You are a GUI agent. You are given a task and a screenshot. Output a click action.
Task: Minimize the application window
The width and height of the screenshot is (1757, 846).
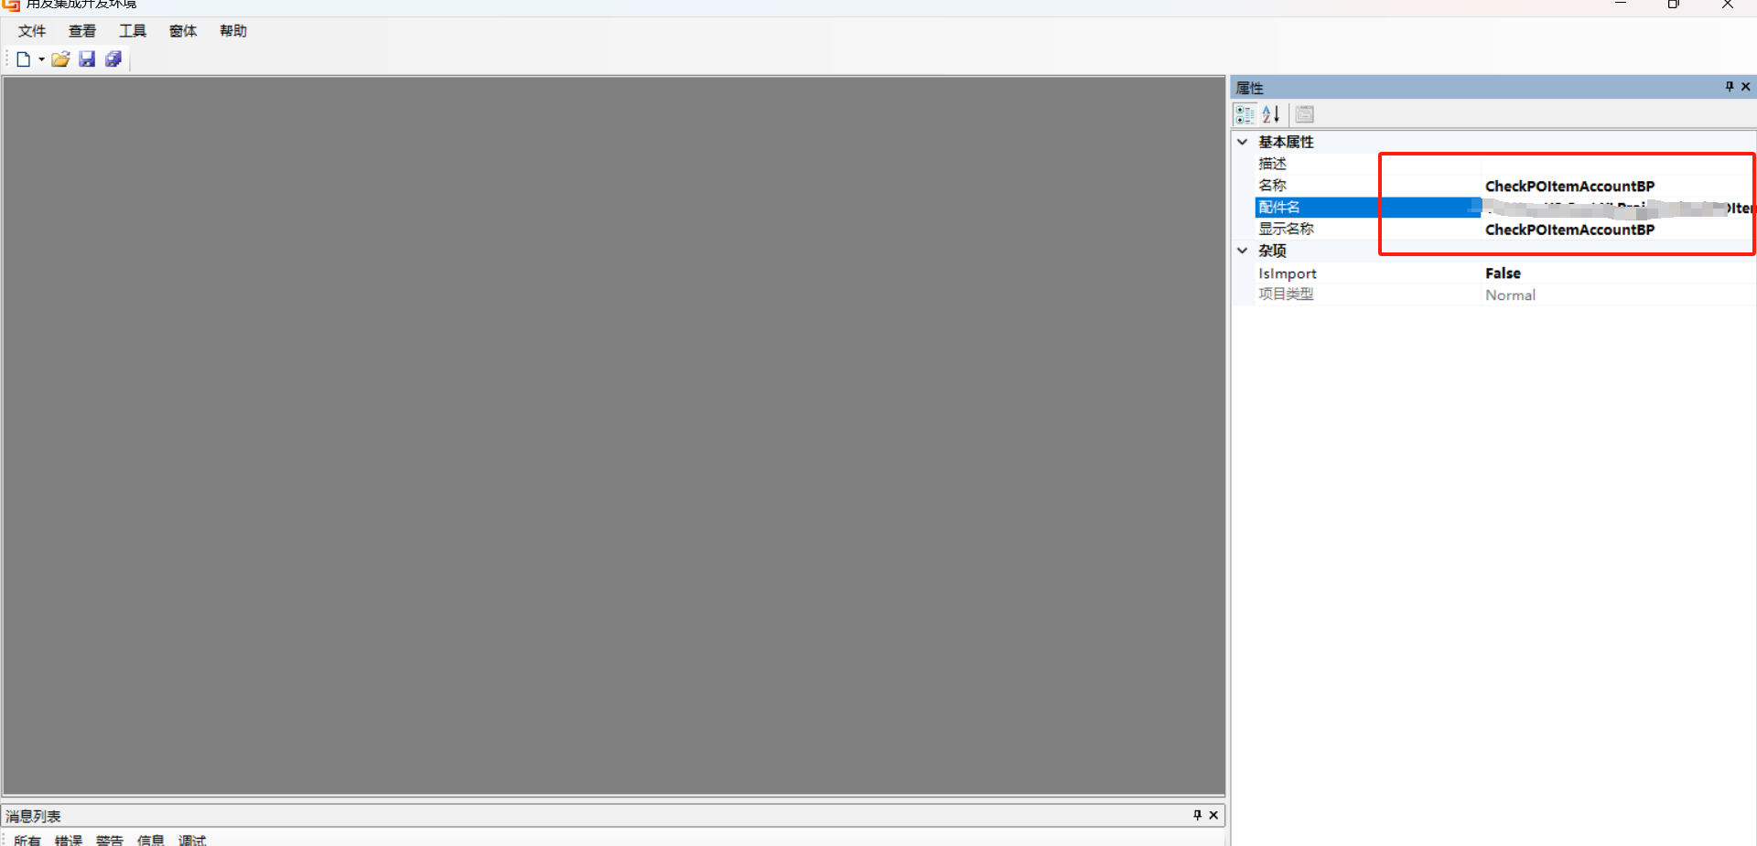coord(1621,4)
